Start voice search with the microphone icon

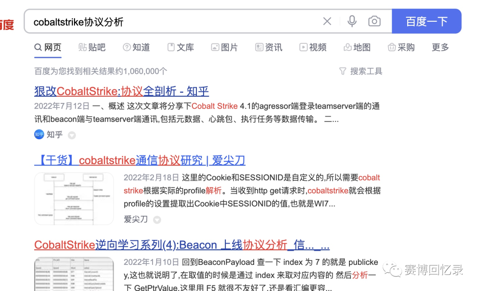coord(352,21)
